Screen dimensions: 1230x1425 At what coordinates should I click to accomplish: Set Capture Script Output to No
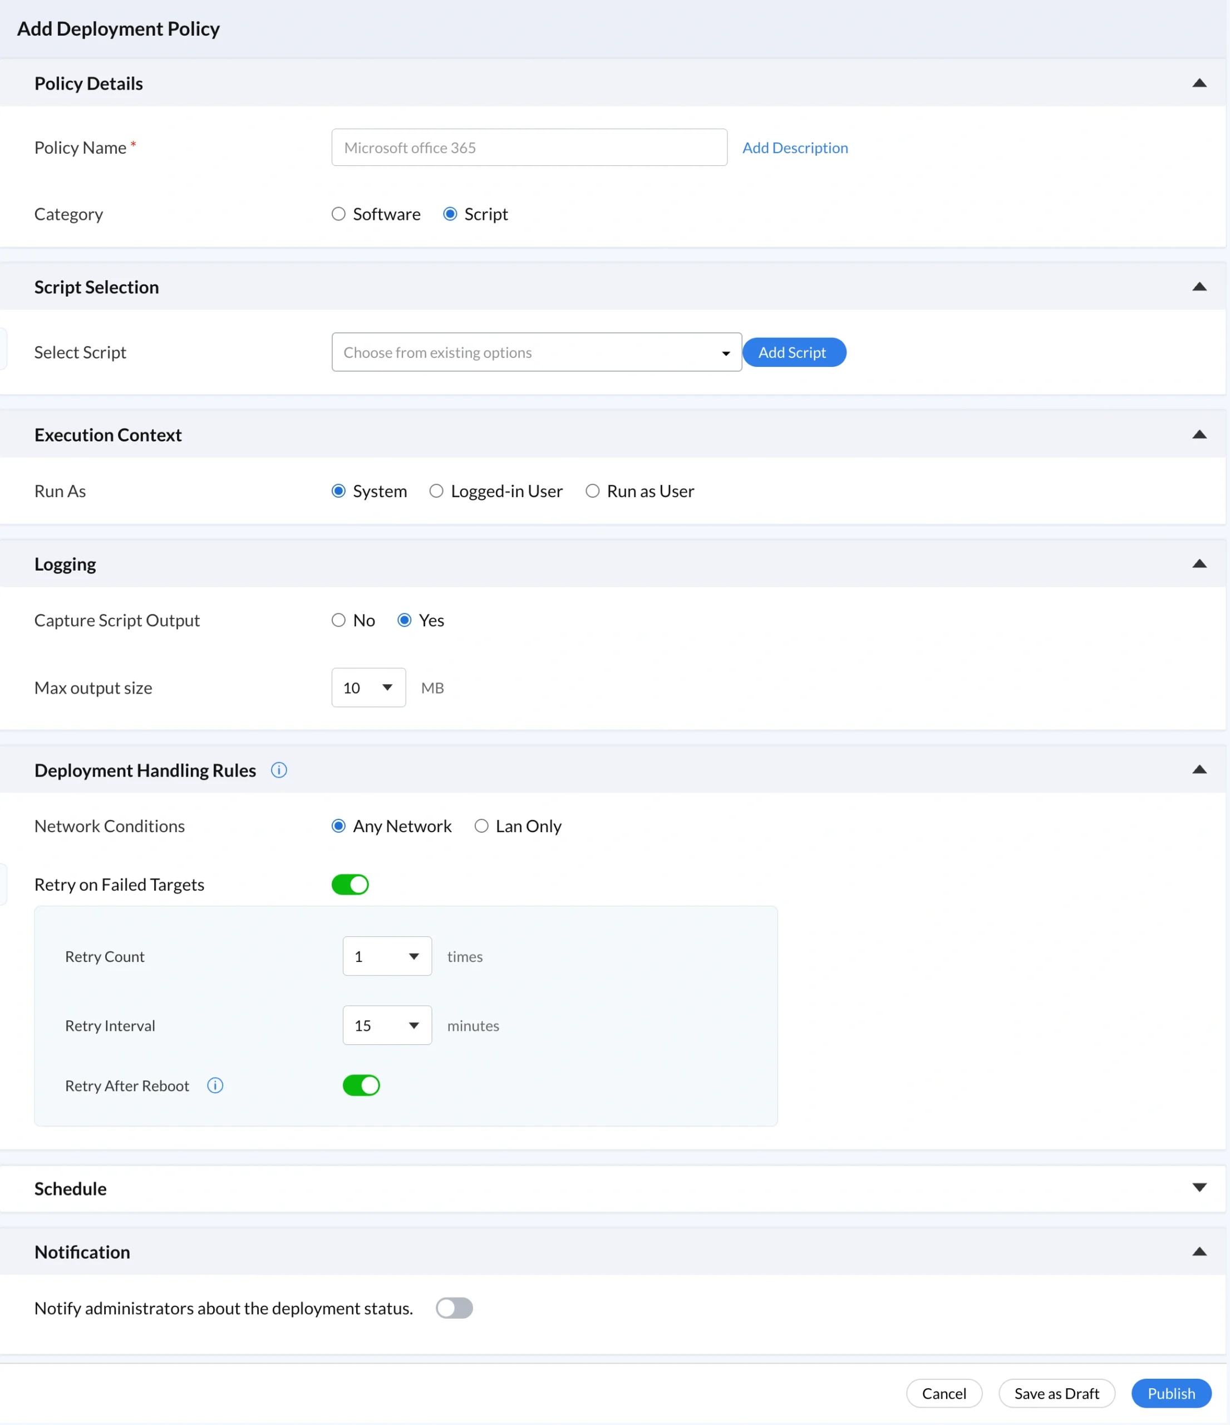pos(338,620)
